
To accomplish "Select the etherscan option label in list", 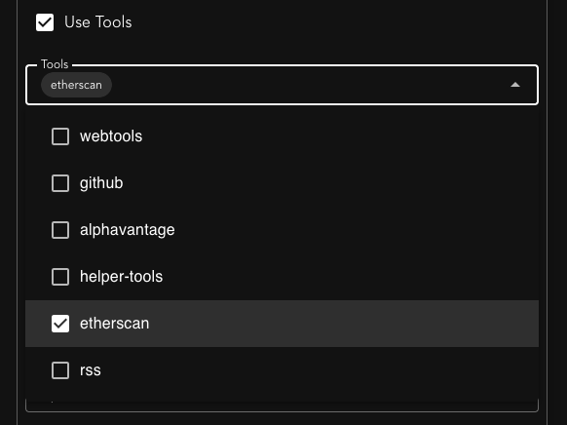I will [x=114, y=324].
